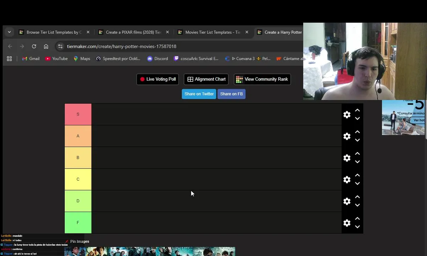This screenshot has height=256, width=427.
Task: Move C tier row up
Action: tap(357, 176)
